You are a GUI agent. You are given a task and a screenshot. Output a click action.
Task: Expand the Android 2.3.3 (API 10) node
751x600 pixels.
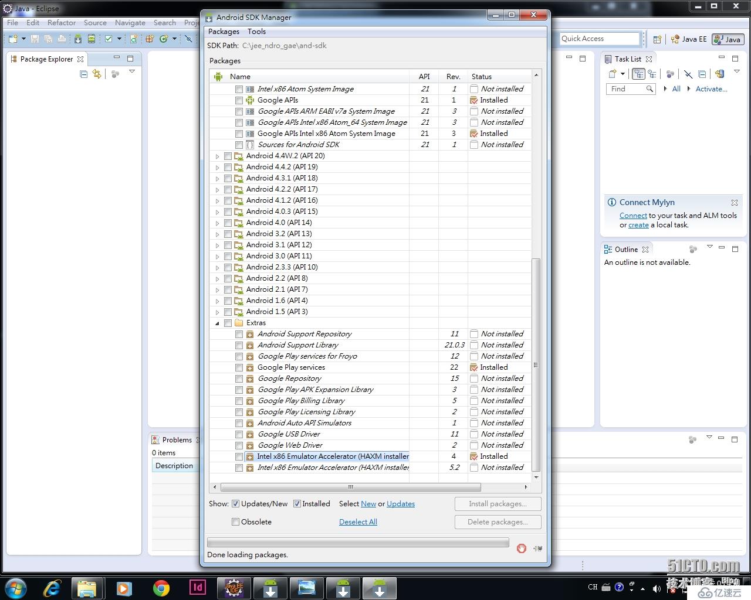coord(217,268)
